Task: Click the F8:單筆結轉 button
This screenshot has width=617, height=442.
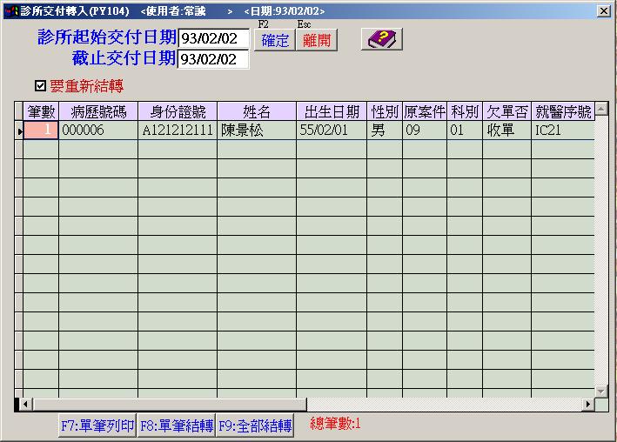Action: 176,425
